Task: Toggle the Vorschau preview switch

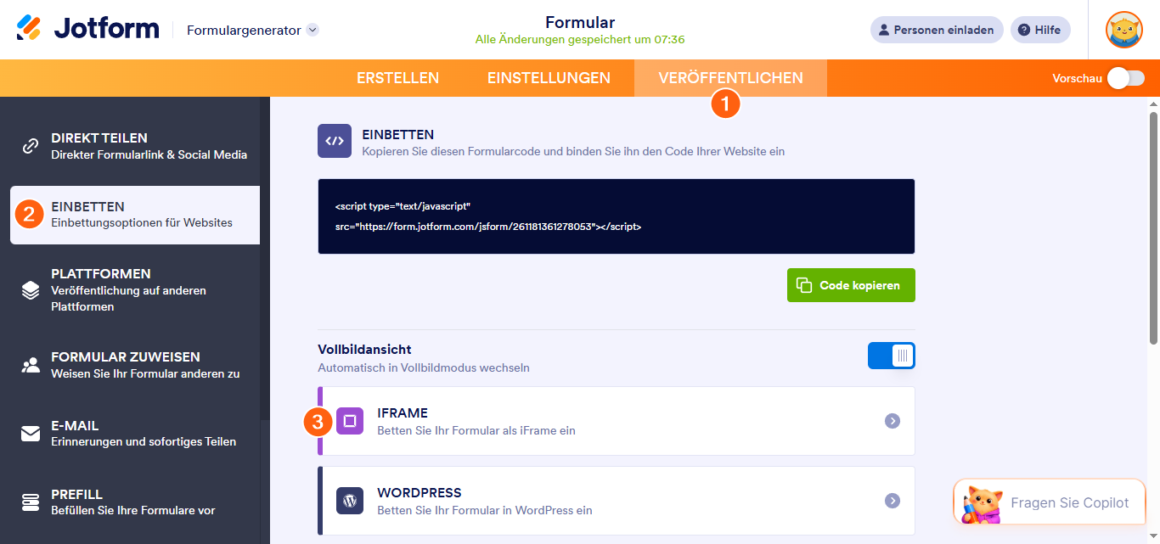Action: point(1126,78)
